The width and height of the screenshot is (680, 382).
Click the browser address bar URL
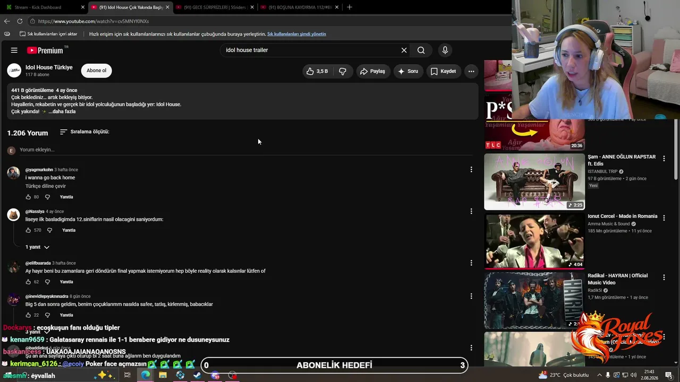[x=93, y=21]
